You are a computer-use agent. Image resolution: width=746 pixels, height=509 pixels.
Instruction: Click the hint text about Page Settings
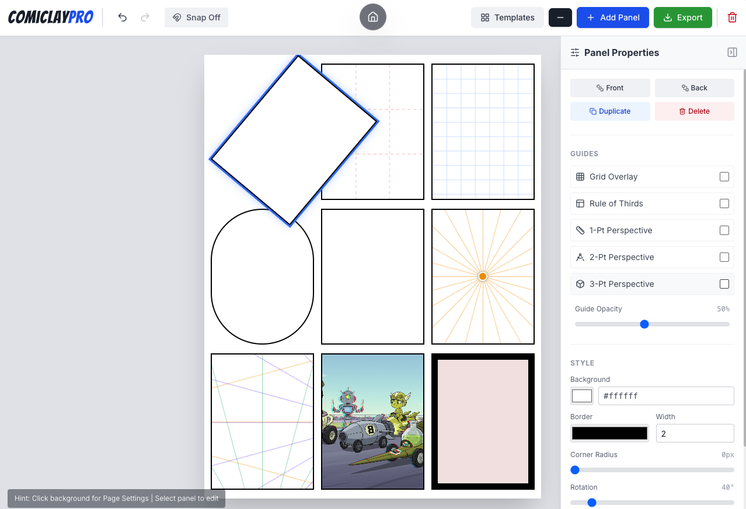(x=117, y=499)
